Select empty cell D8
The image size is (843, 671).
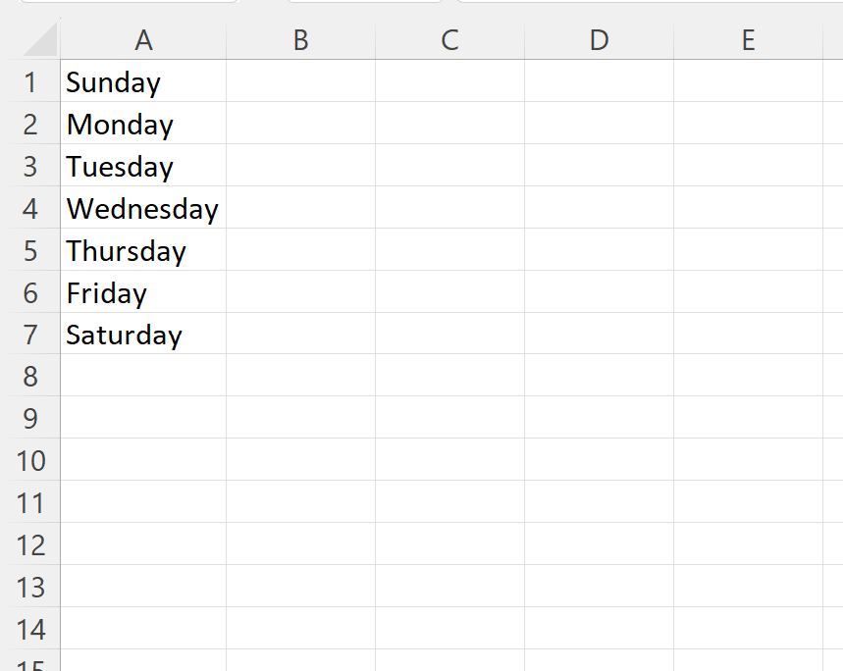pos(598,377)
